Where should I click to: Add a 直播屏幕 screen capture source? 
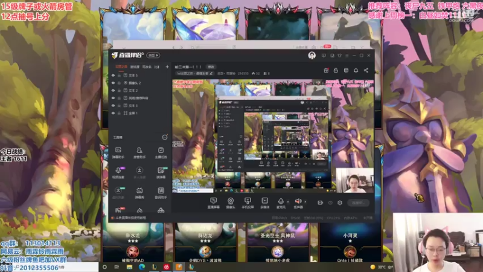coord(214,203)
